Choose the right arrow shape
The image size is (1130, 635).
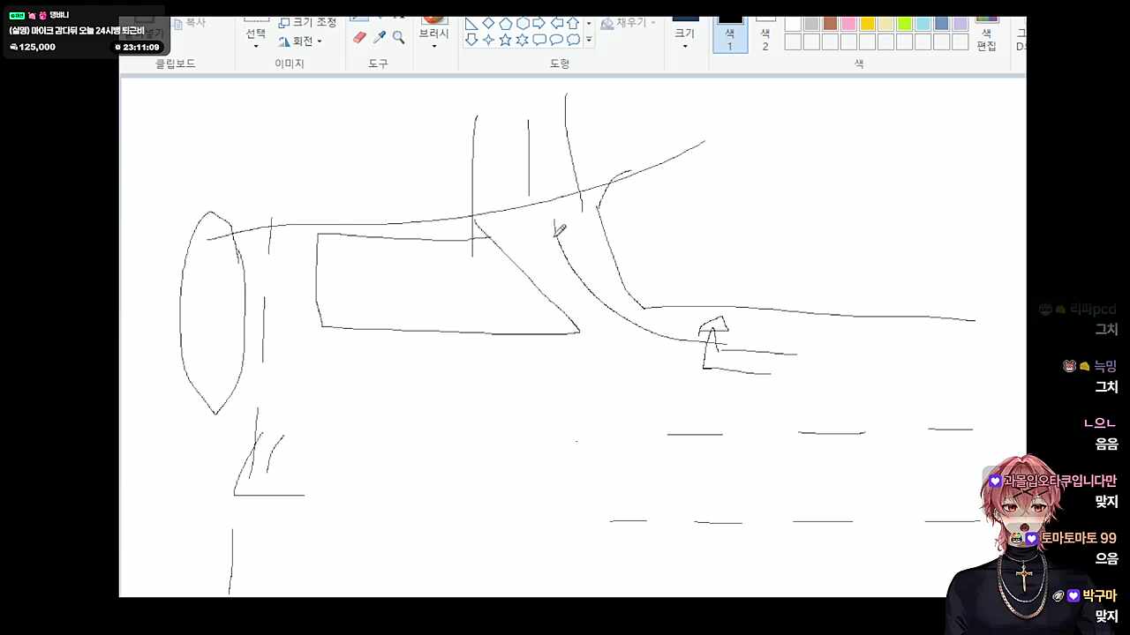[x=539, y=23]
